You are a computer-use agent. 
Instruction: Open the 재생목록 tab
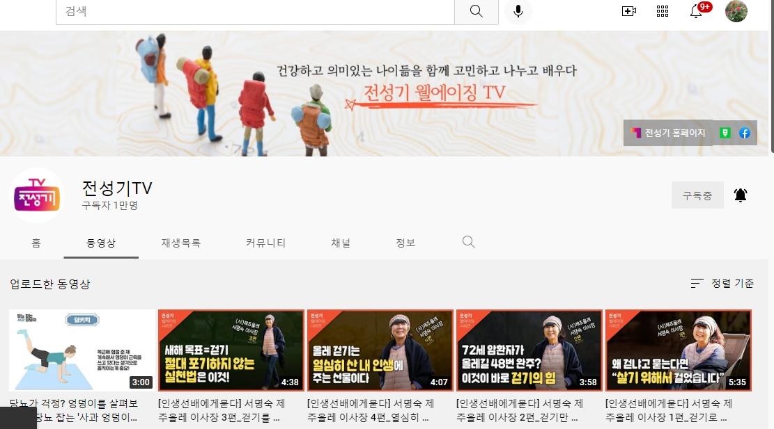point(180,243)
